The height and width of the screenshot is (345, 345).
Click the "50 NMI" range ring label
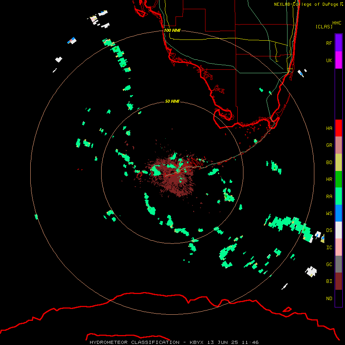[172, 101]
